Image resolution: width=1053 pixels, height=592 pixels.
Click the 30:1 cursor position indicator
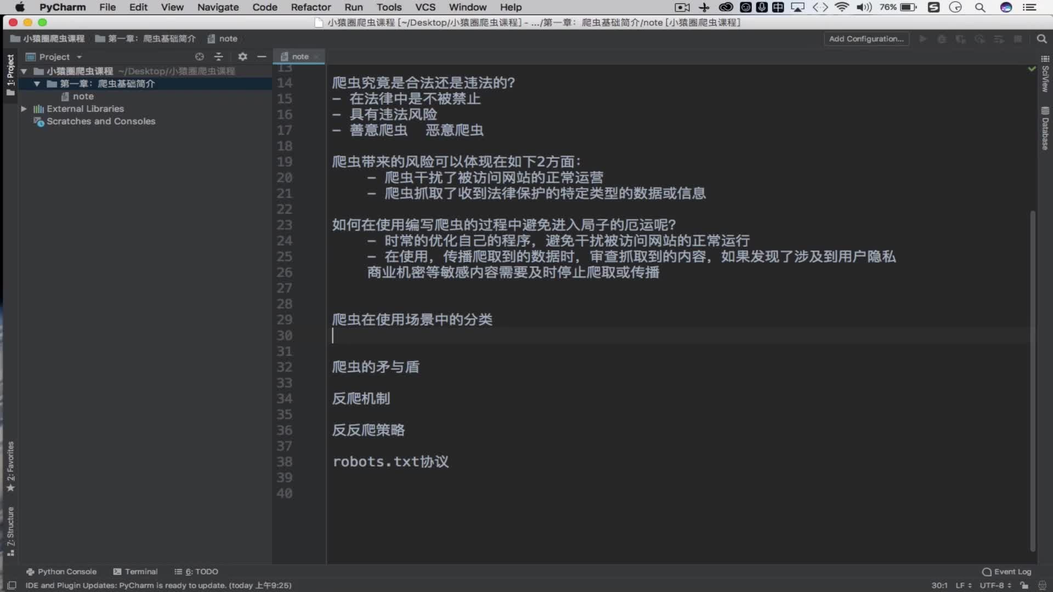[939, 585]
